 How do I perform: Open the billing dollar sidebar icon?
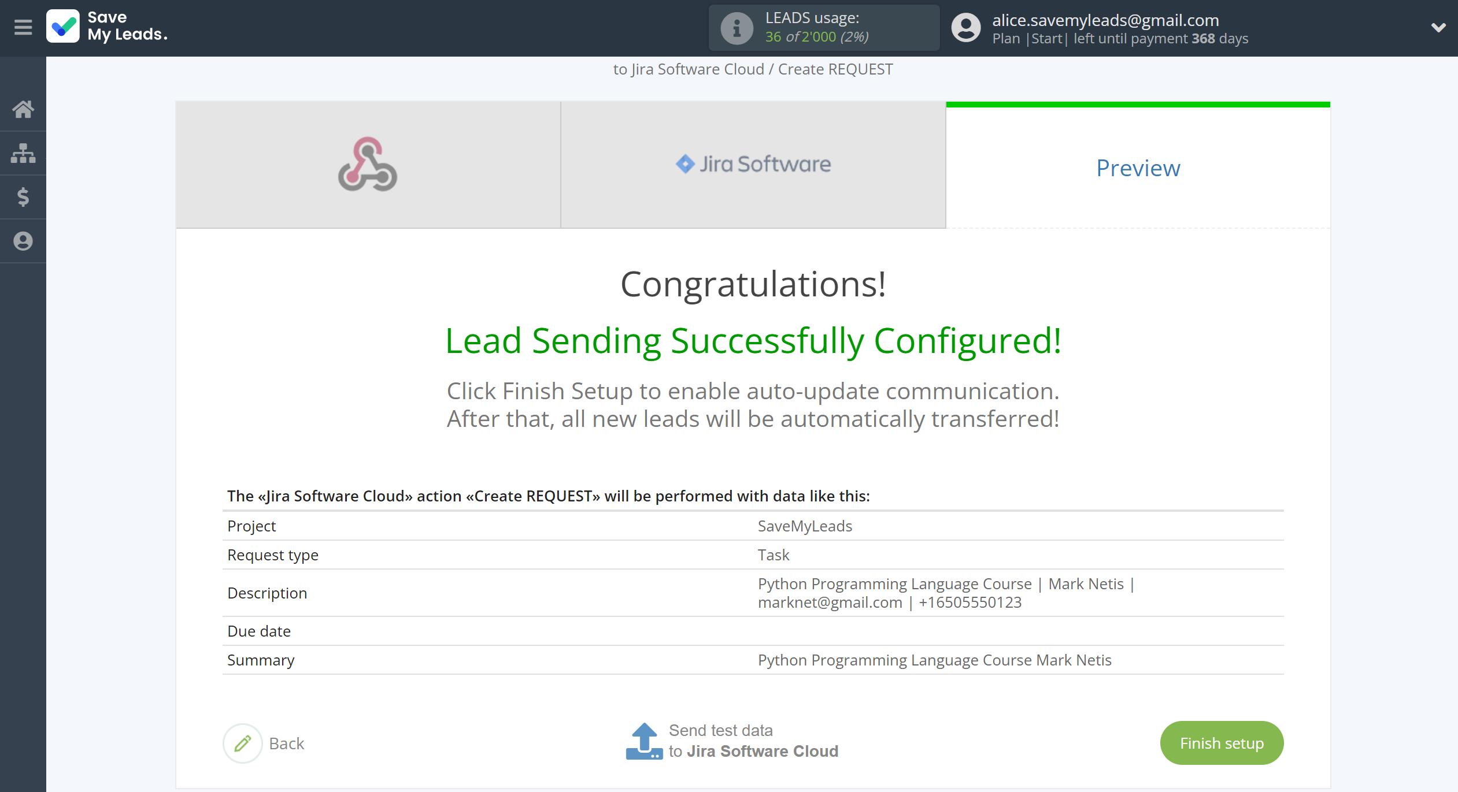point(23,197)
